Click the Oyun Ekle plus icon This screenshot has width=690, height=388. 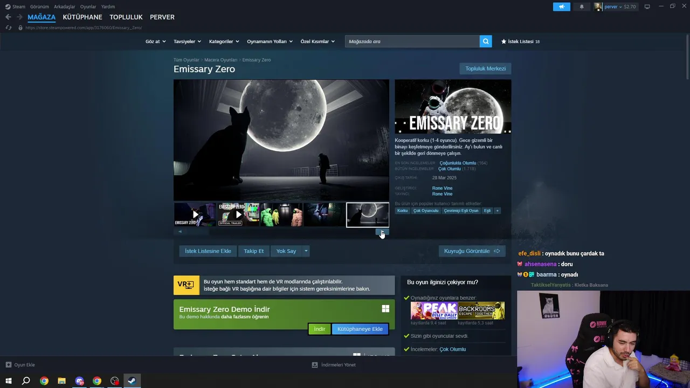(x=9, y=365)
